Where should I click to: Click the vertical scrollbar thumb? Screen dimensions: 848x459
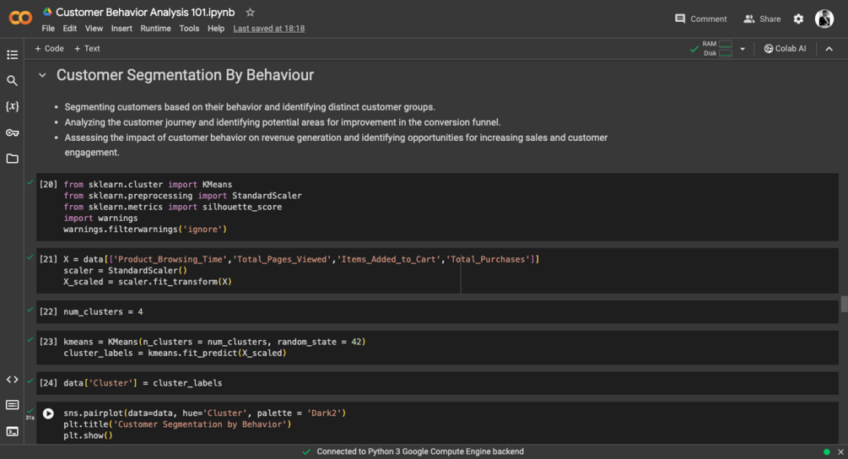pyautogui.click(x=844, y=305)
